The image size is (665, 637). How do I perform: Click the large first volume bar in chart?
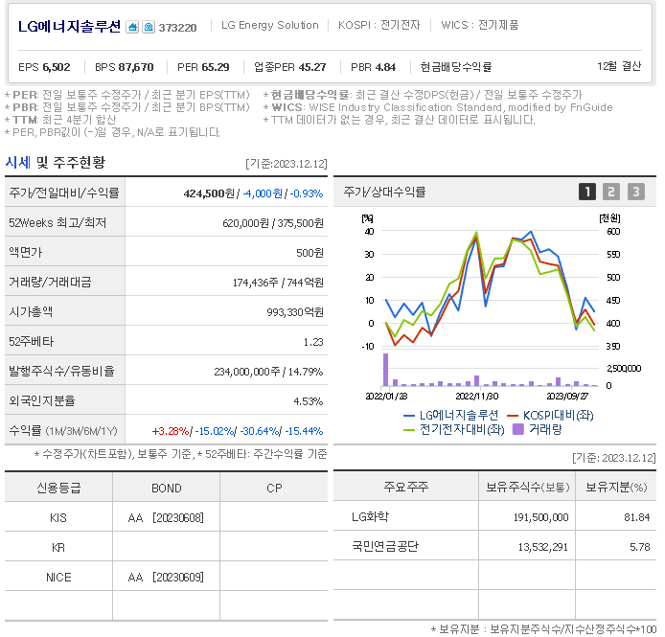[x=385, y=370]
